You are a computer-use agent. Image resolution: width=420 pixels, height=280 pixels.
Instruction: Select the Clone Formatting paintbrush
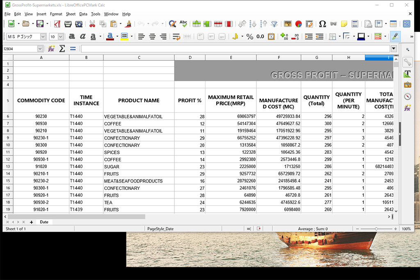[128, 24]
